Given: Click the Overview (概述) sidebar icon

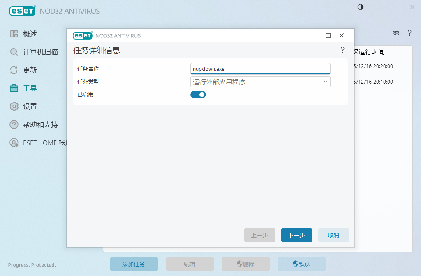Looking at the screenshot, I should (x=14, y=34).
